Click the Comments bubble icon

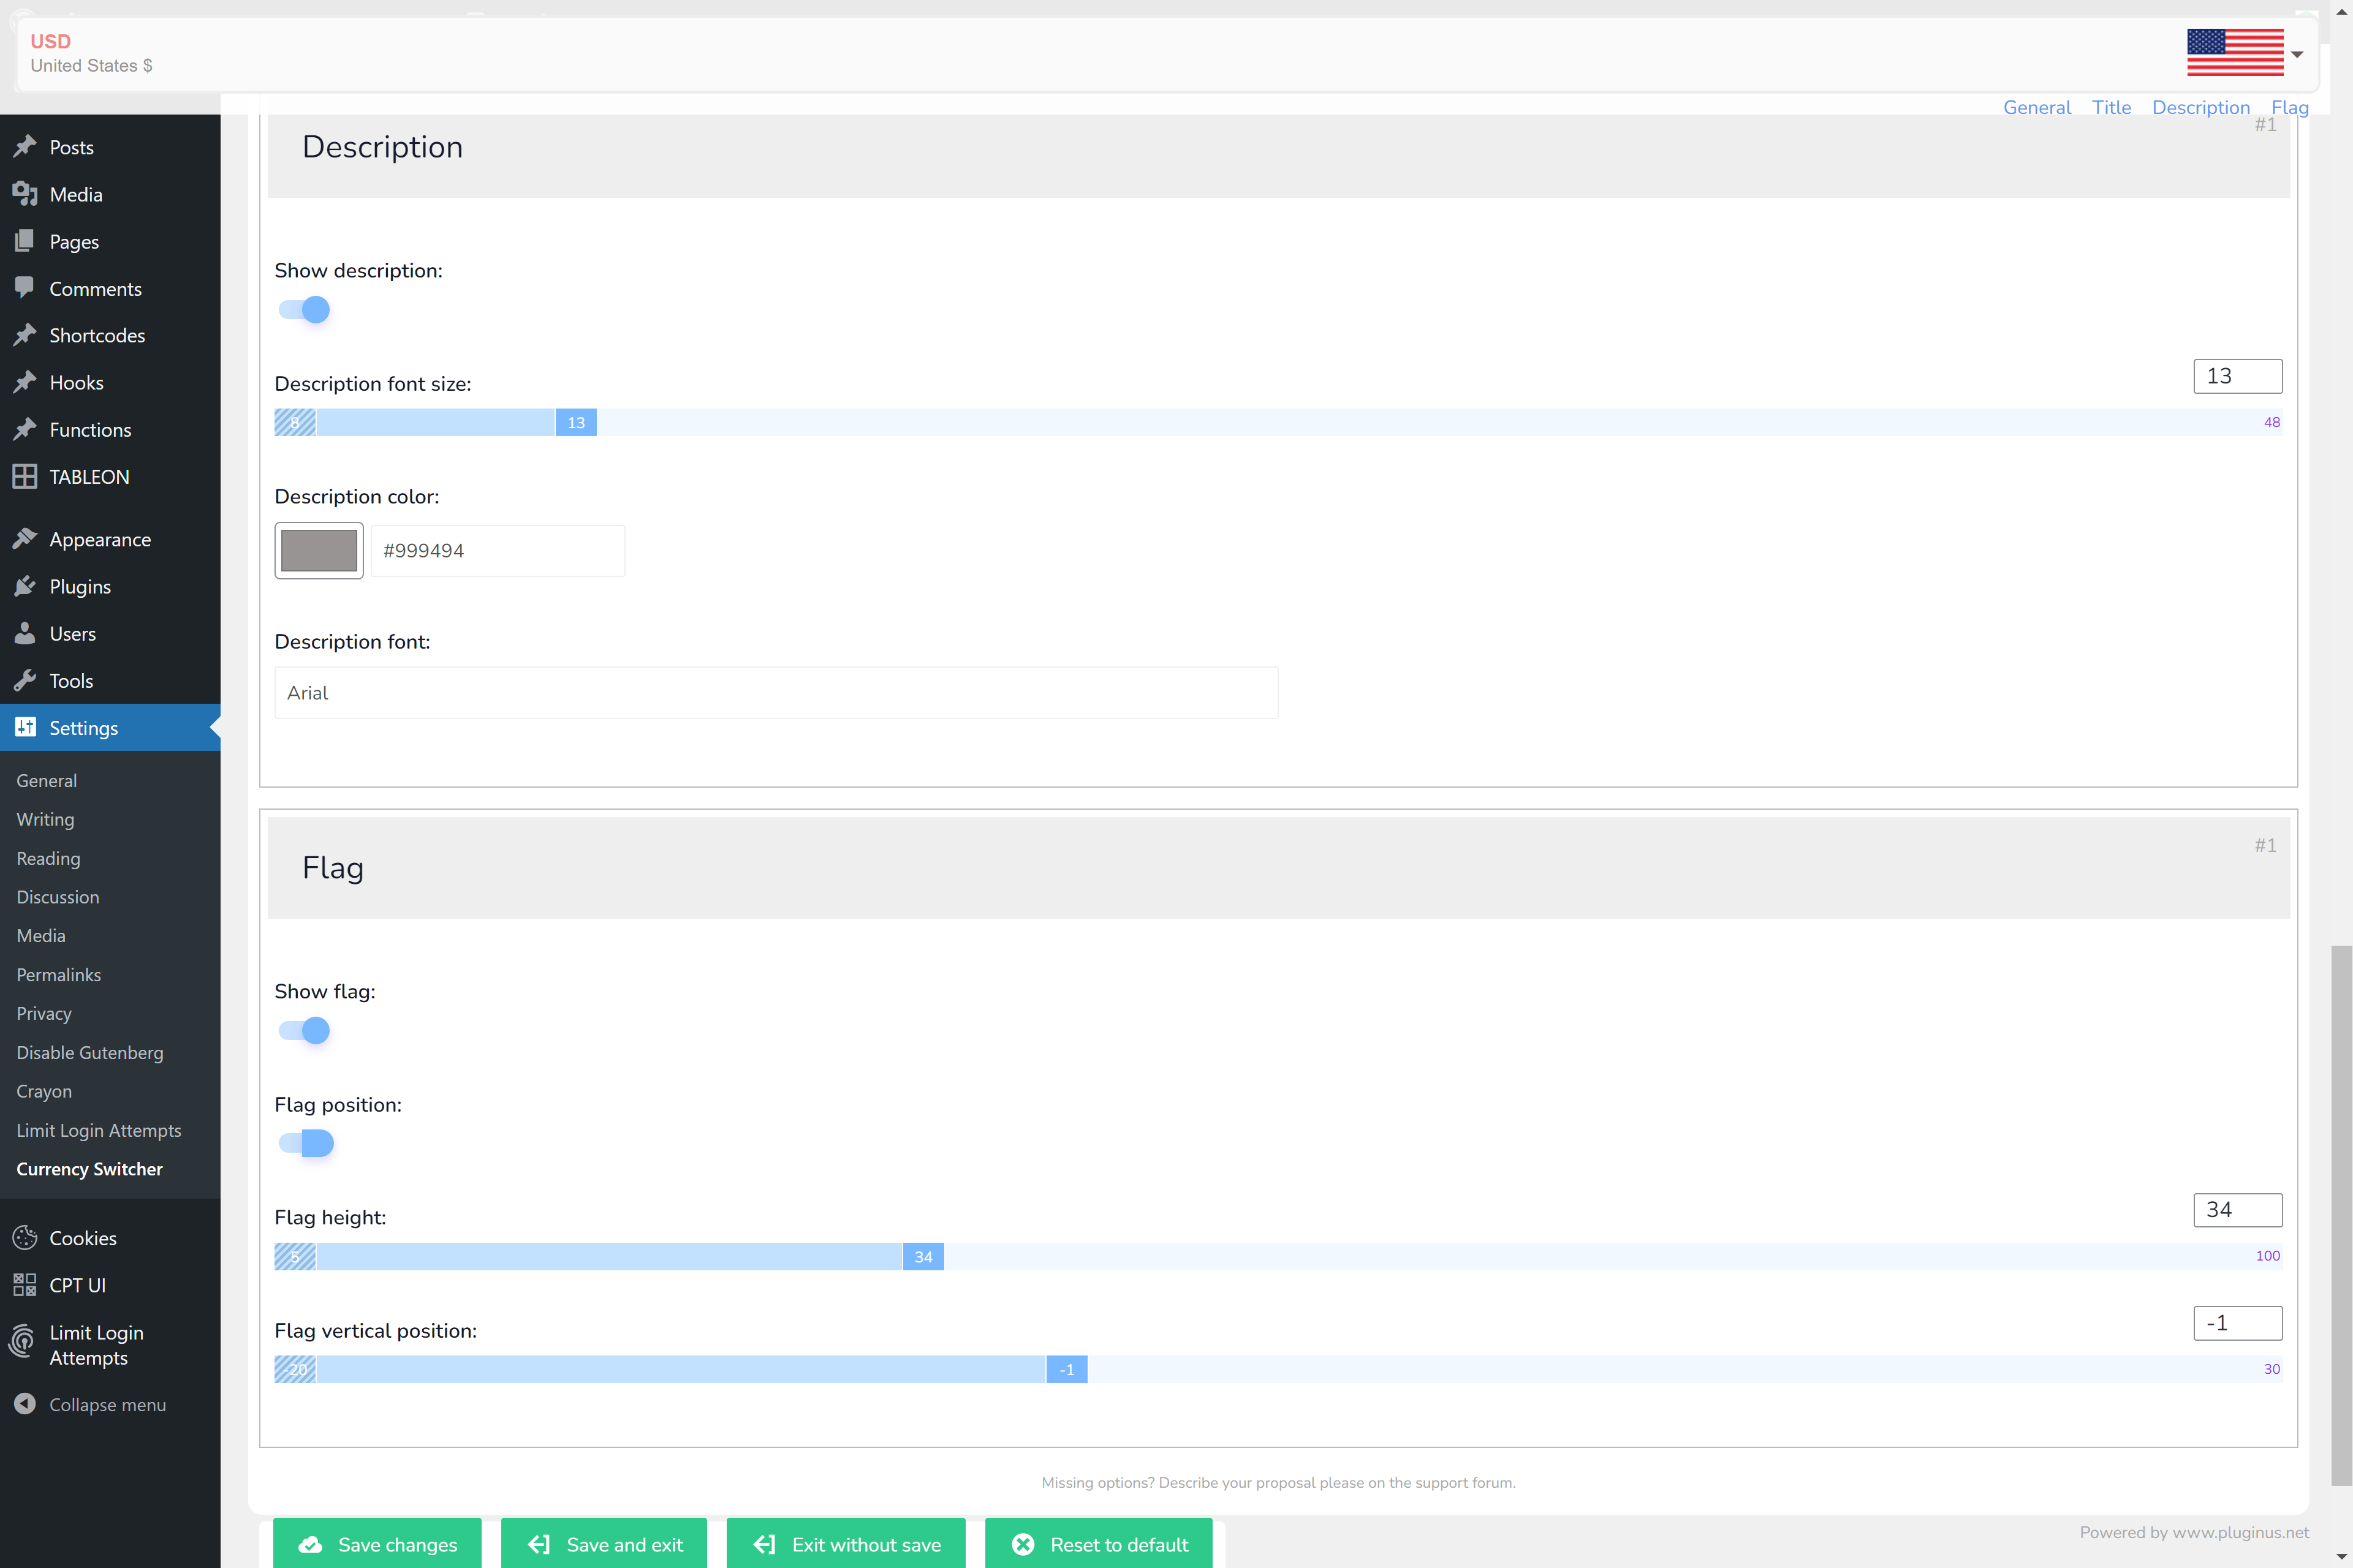(25, 288)
